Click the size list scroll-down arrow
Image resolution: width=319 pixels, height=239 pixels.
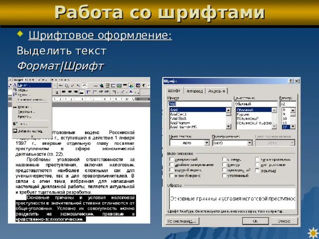[x=293, y=126]
